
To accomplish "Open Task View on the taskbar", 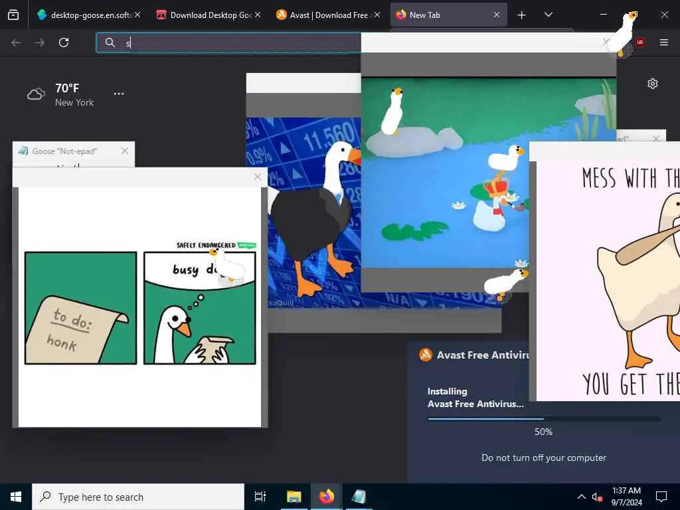I will click(x=260, y=497).
